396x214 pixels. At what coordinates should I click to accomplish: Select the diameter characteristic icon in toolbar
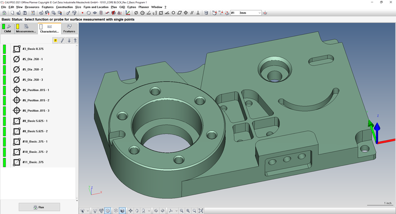(136, 13)
